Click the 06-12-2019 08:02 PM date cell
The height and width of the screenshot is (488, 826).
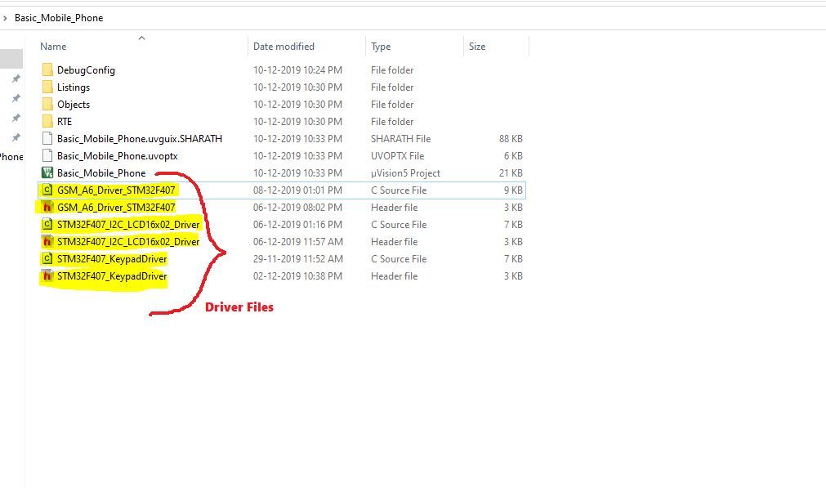coord(297,207)
